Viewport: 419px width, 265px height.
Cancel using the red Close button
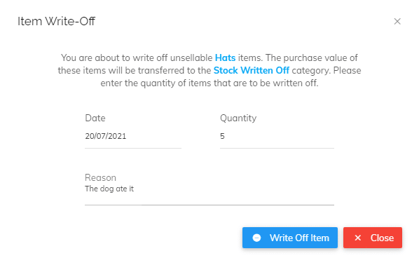coord(373,238)
